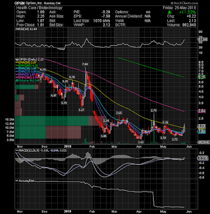Image resolution: width=210 pixels, height=214 pixels.
Task: Click the cyan 1.89 tag on right axis
Action: [x=202, y=132]
